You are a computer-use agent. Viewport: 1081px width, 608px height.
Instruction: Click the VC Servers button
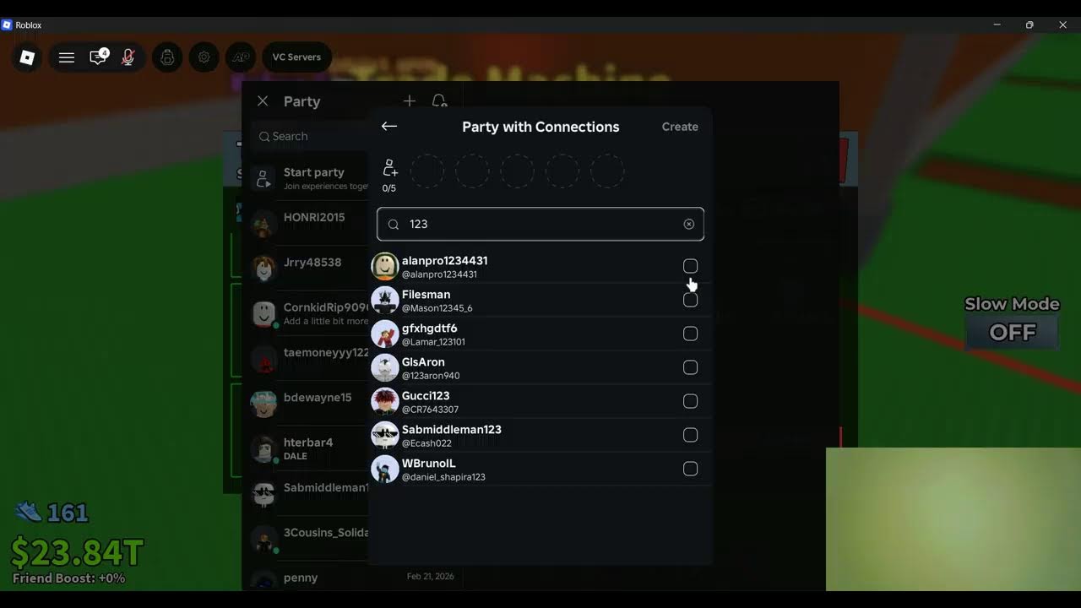(296, 57)
